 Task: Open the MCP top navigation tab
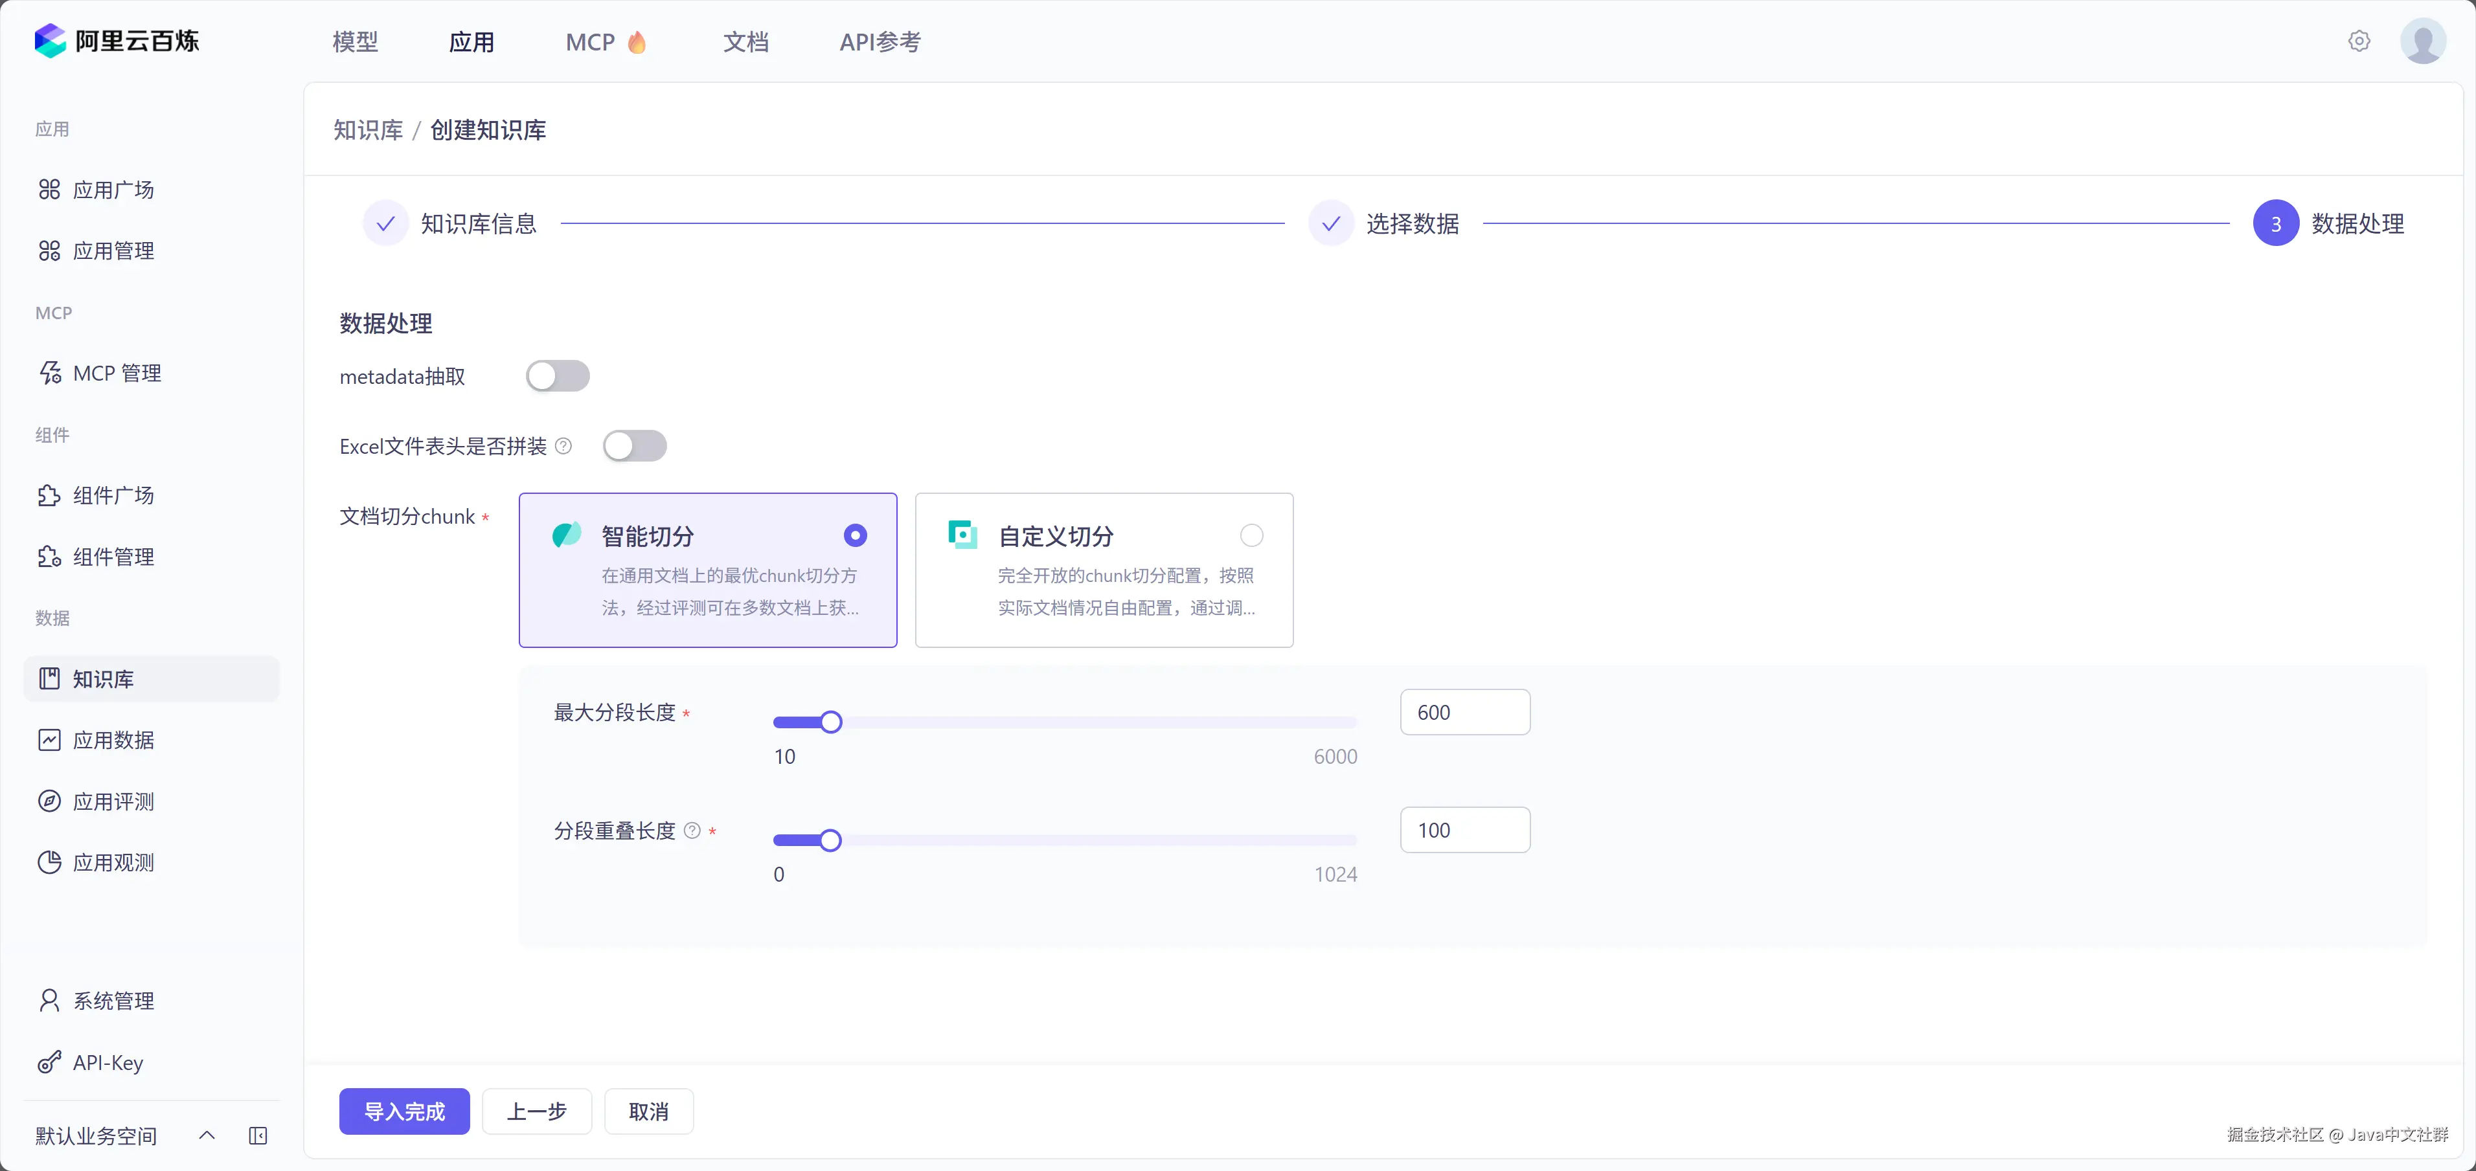tap(590, 42)
